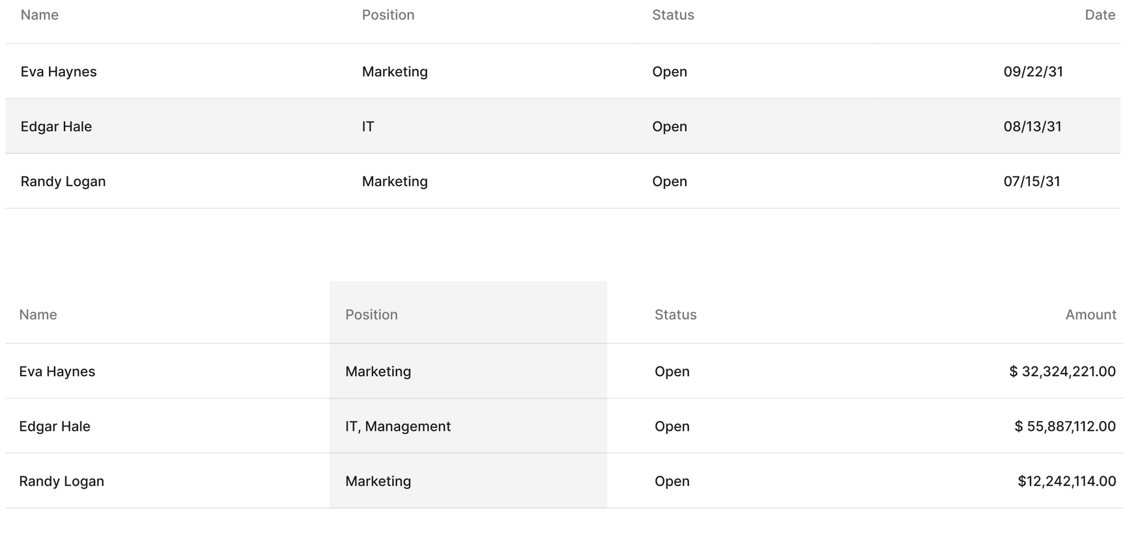Select the amount $12,242,114.00

click(x=1067, y=481)
